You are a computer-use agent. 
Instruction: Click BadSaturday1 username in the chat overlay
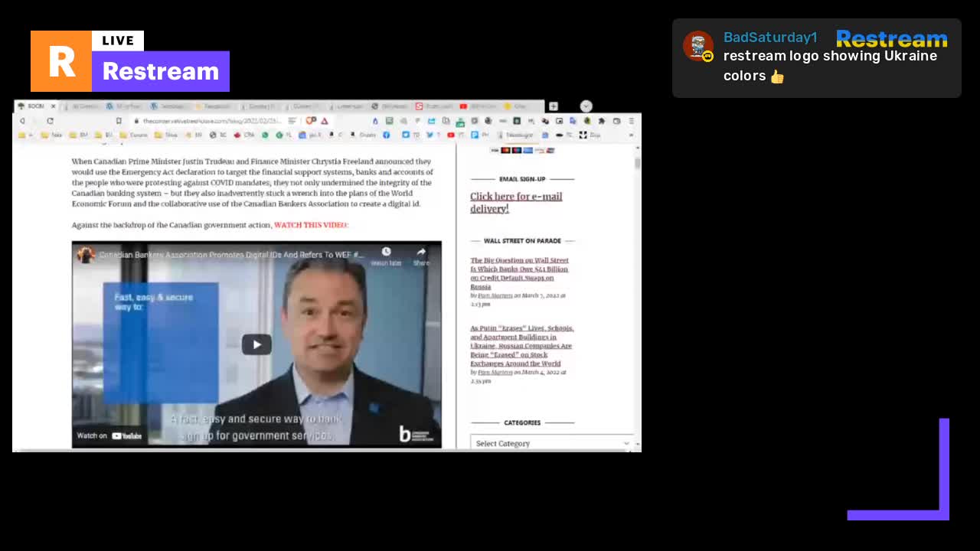(x=770, y=37)
